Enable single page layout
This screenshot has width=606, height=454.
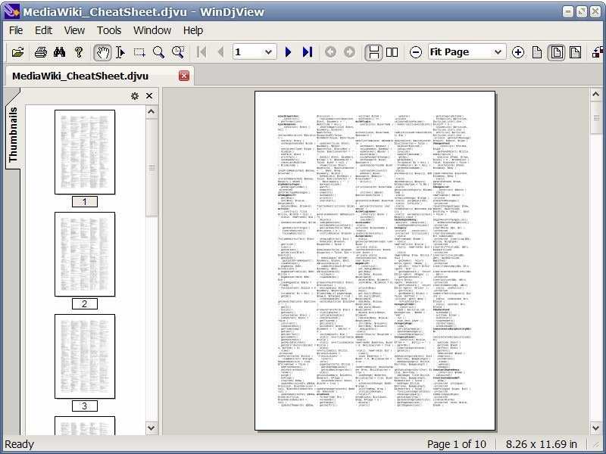coord(373,52)
